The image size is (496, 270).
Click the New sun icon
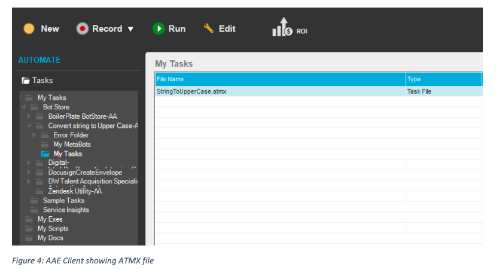pos(29,29)
